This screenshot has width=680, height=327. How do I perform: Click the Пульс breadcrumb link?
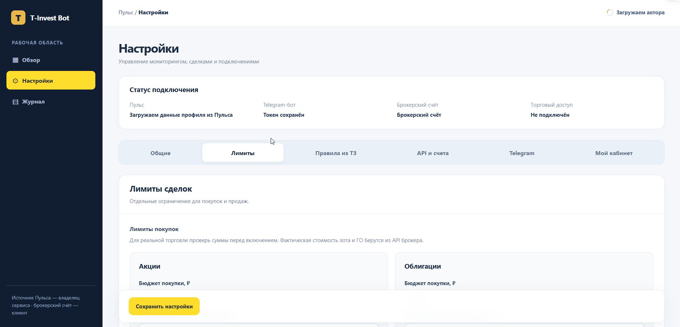(x=126, y=13)
